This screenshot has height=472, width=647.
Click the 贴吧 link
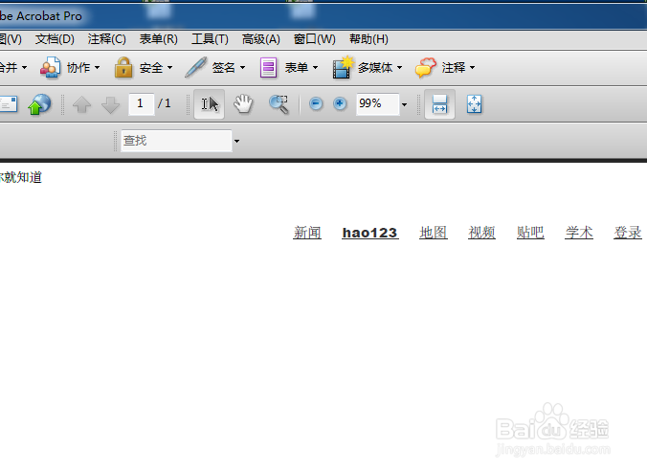click(x=530, y=233)
